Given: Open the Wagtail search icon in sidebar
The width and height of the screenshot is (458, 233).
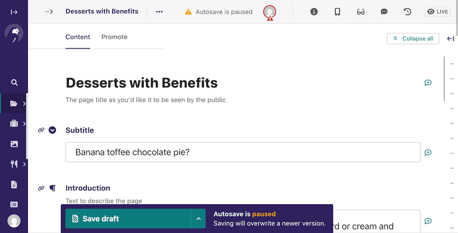Looking at the screenshot, I should [x=14, y=82].
